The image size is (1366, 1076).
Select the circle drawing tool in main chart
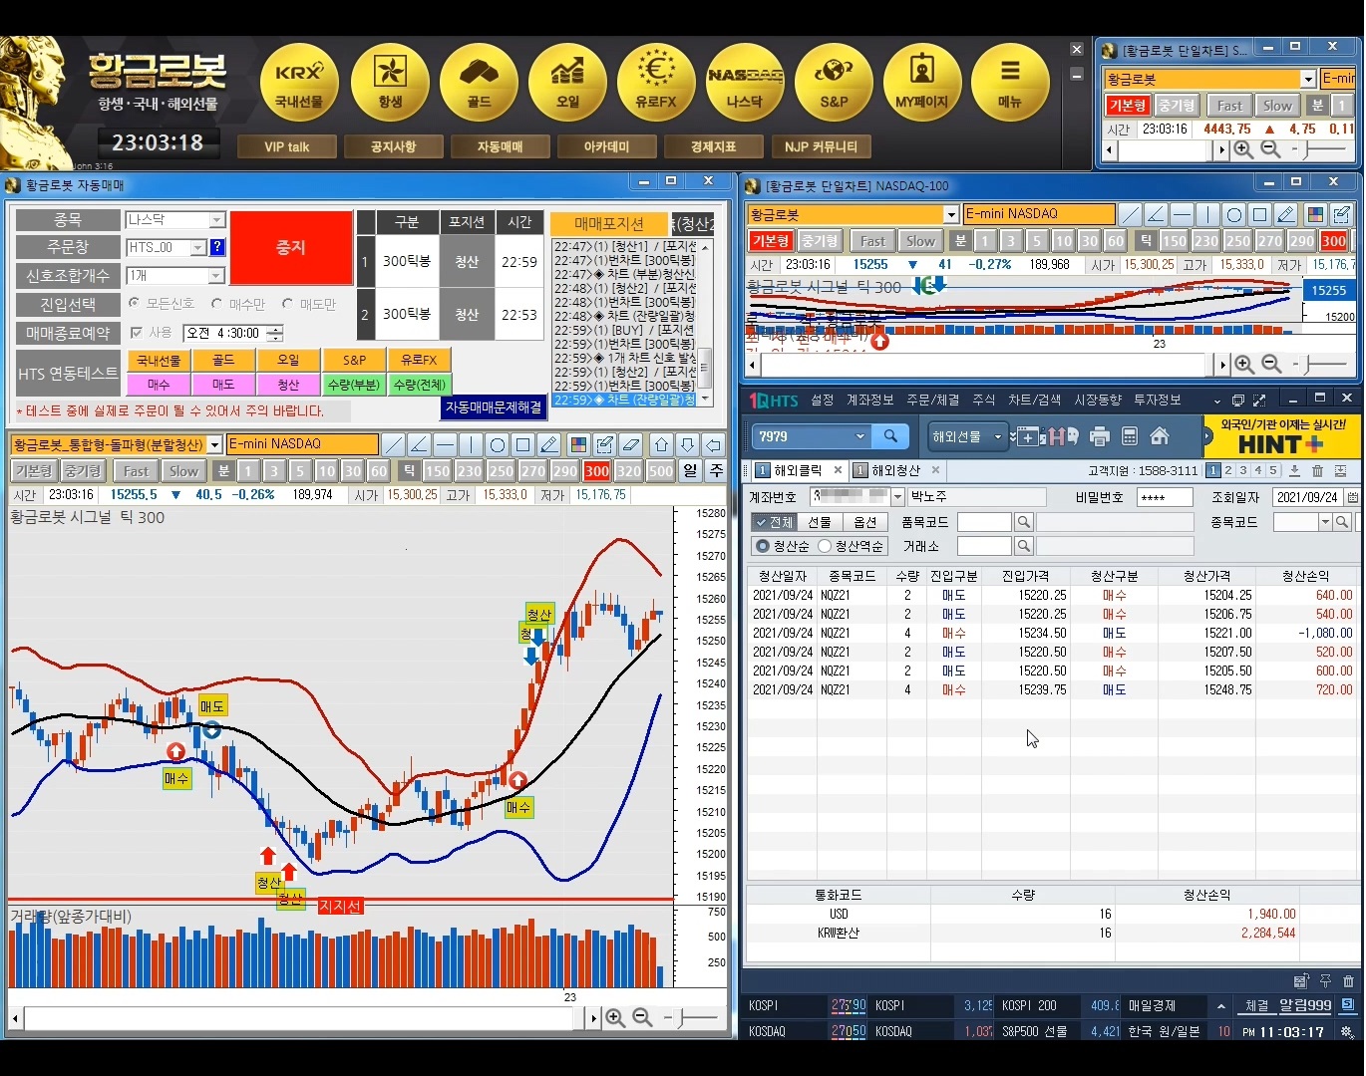click(498, 444)
